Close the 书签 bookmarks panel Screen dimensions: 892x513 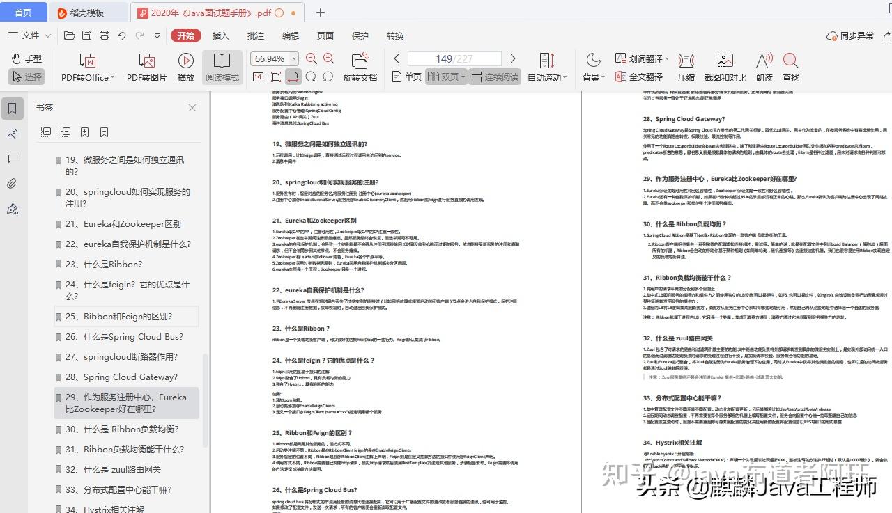coord(192,108)
